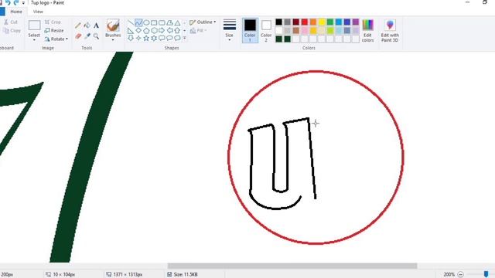Open the shape Outline dropdown
The image size is (495, 278).
203,22
